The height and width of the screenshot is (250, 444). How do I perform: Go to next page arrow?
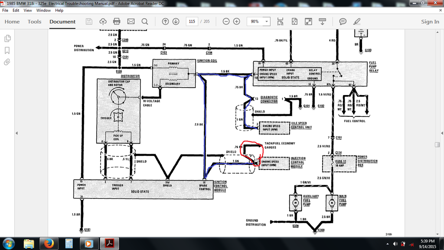point(176,22)
